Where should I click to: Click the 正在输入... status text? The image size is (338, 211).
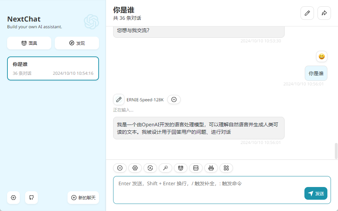pos(123,110)
